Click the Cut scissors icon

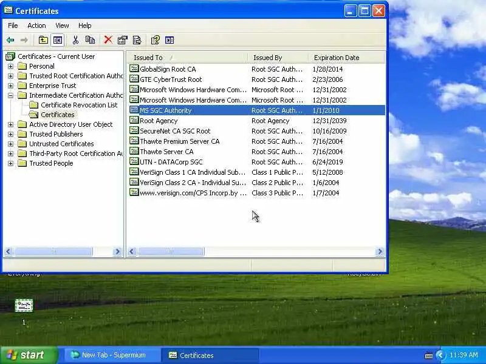75,40
